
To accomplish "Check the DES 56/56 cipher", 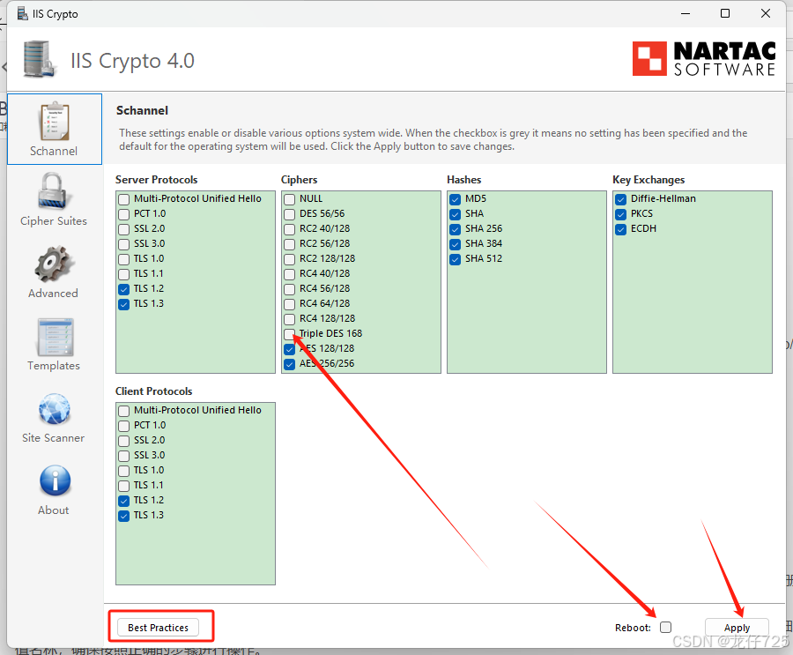I will (x=289, y=214).
